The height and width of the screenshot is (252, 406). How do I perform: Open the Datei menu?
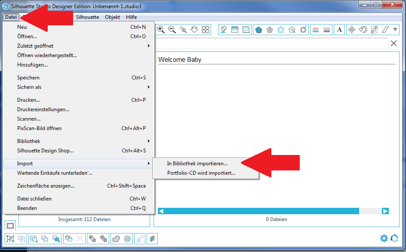[x=11, y=17]
